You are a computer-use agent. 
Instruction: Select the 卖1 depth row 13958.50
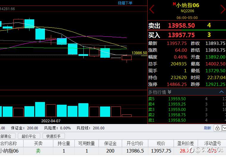click(x=187, y=120)
